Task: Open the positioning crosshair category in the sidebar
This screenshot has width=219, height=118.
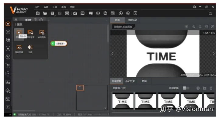Action: [8, 32]
